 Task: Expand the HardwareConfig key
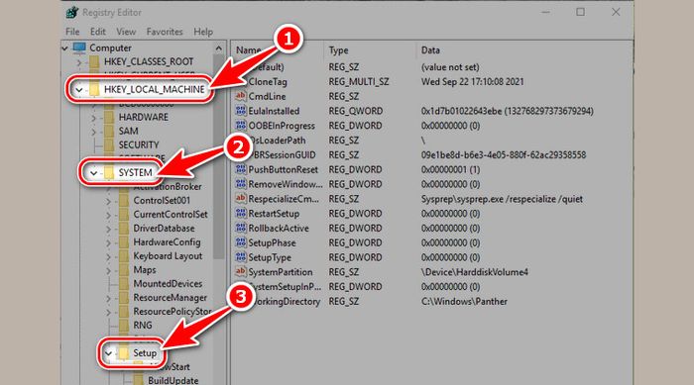coord(108,242)
